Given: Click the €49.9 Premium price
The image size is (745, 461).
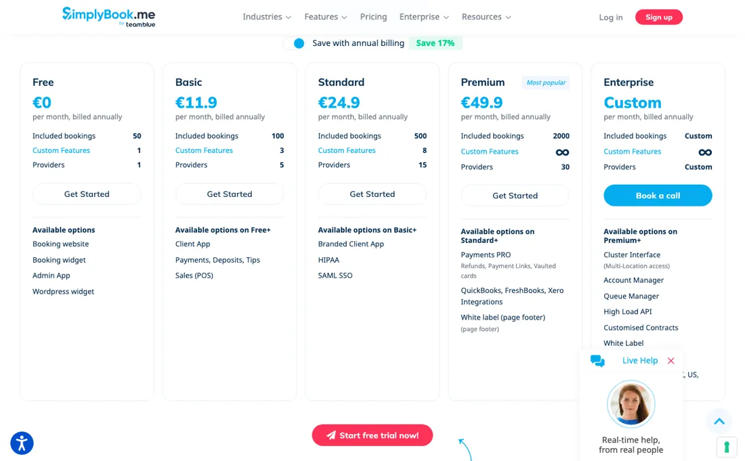Looking at the screenshot, I should click(x=482, y=102).
